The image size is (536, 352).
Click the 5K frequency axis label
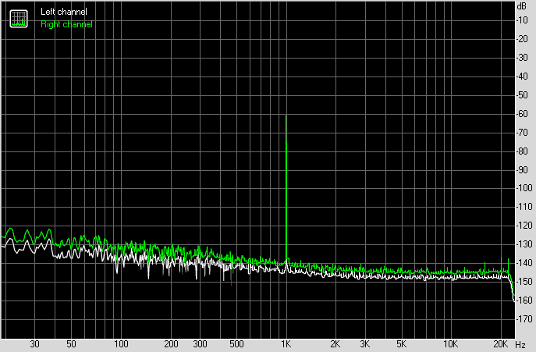coord(401,344)
